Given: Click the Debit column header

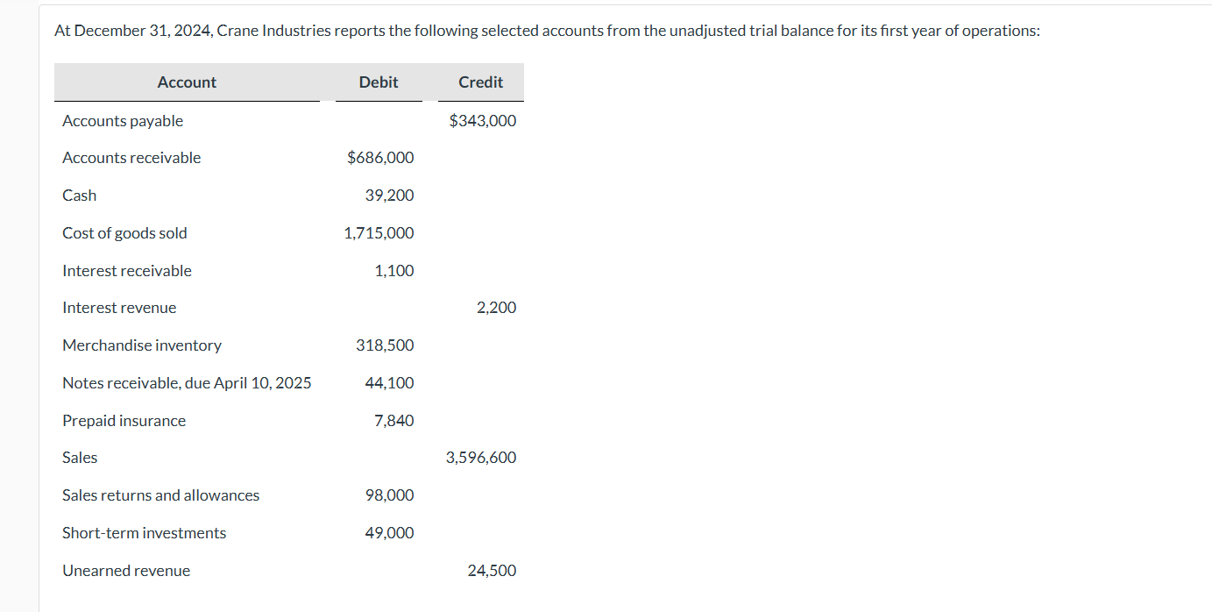Looking at the screenshot, I should click(x=379, y=82).
